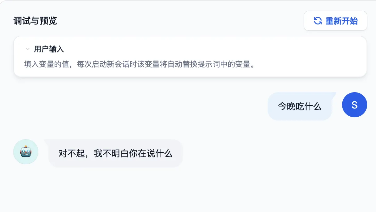This screenshot has width=376, height=212.
Task: Click the user message 今晚吃什么
Action: click(x=300, y=107)
